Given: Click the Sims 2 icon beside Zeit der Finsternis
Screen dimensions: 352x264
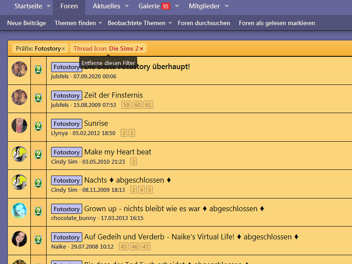Looking at the screenshot, I should click(38, 98).
